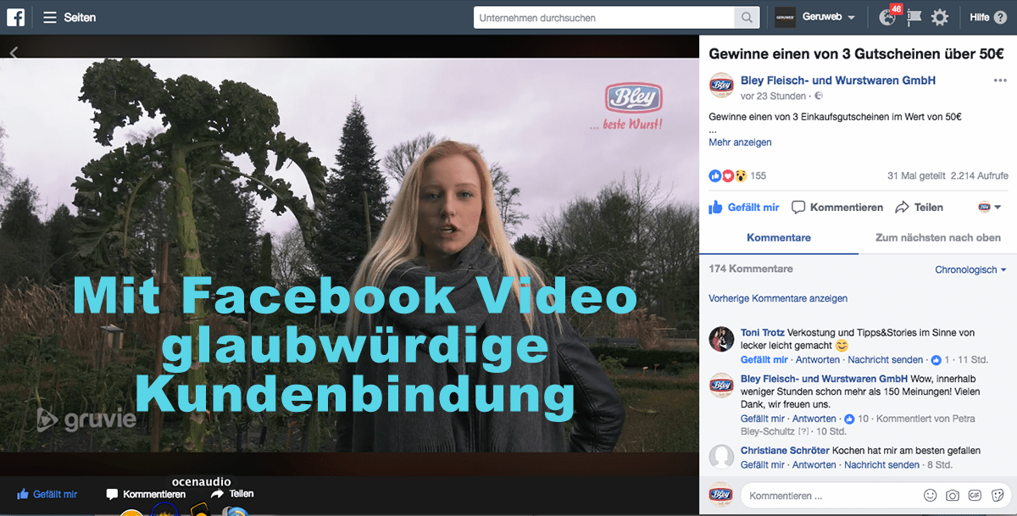Click Christiane Schröter's placeholder avatar
This screenshot has width=1017, height=516.
(x=721, y=457)
